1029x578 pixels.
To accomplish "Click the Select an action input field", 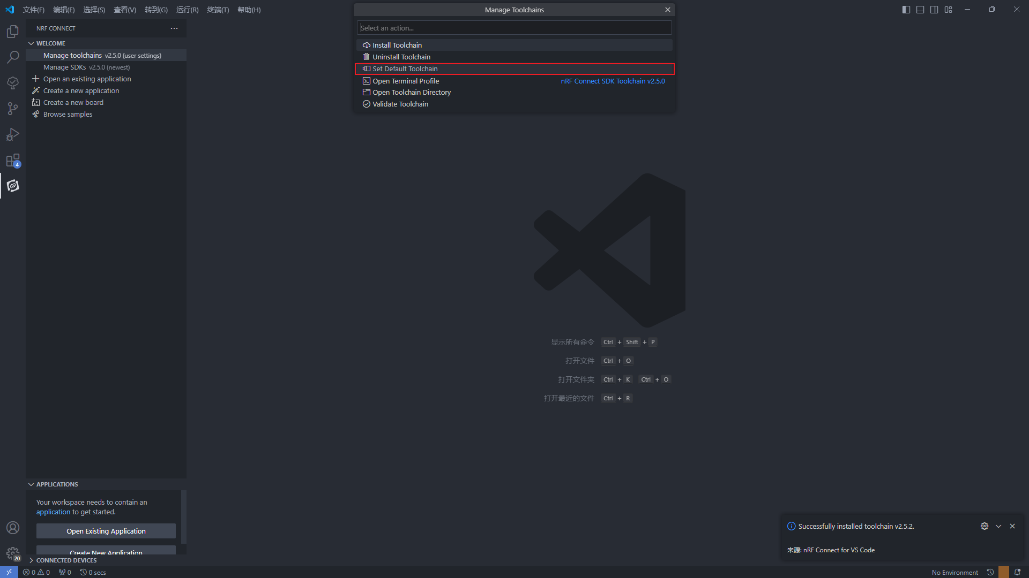I will coord(514,28).
